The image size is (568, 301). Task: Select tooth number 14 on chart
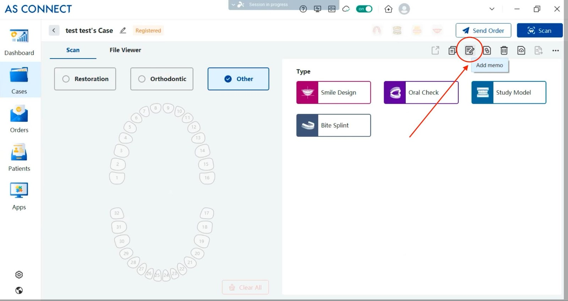pos(202,151)
